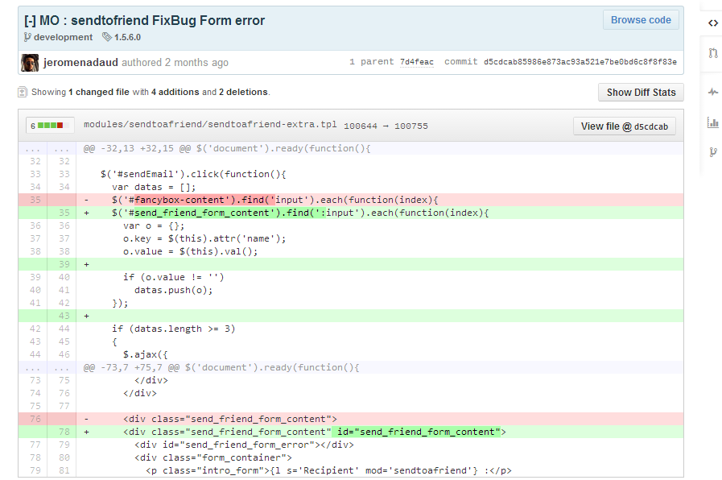Open the Pull Requests icon in sidebar

712,54
